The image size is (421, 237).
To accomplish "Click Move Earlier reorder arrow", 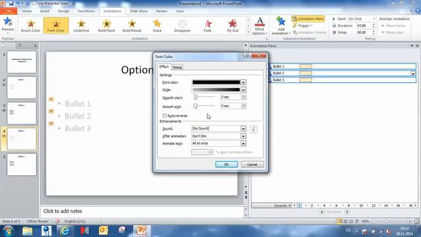I will click(x=393, y=26).
